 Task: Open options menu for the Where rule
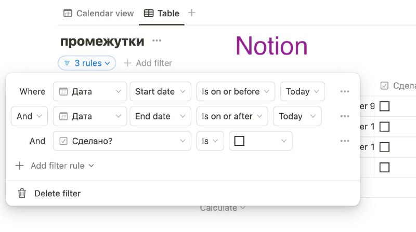pyautogui.click(x=345, y=91)
